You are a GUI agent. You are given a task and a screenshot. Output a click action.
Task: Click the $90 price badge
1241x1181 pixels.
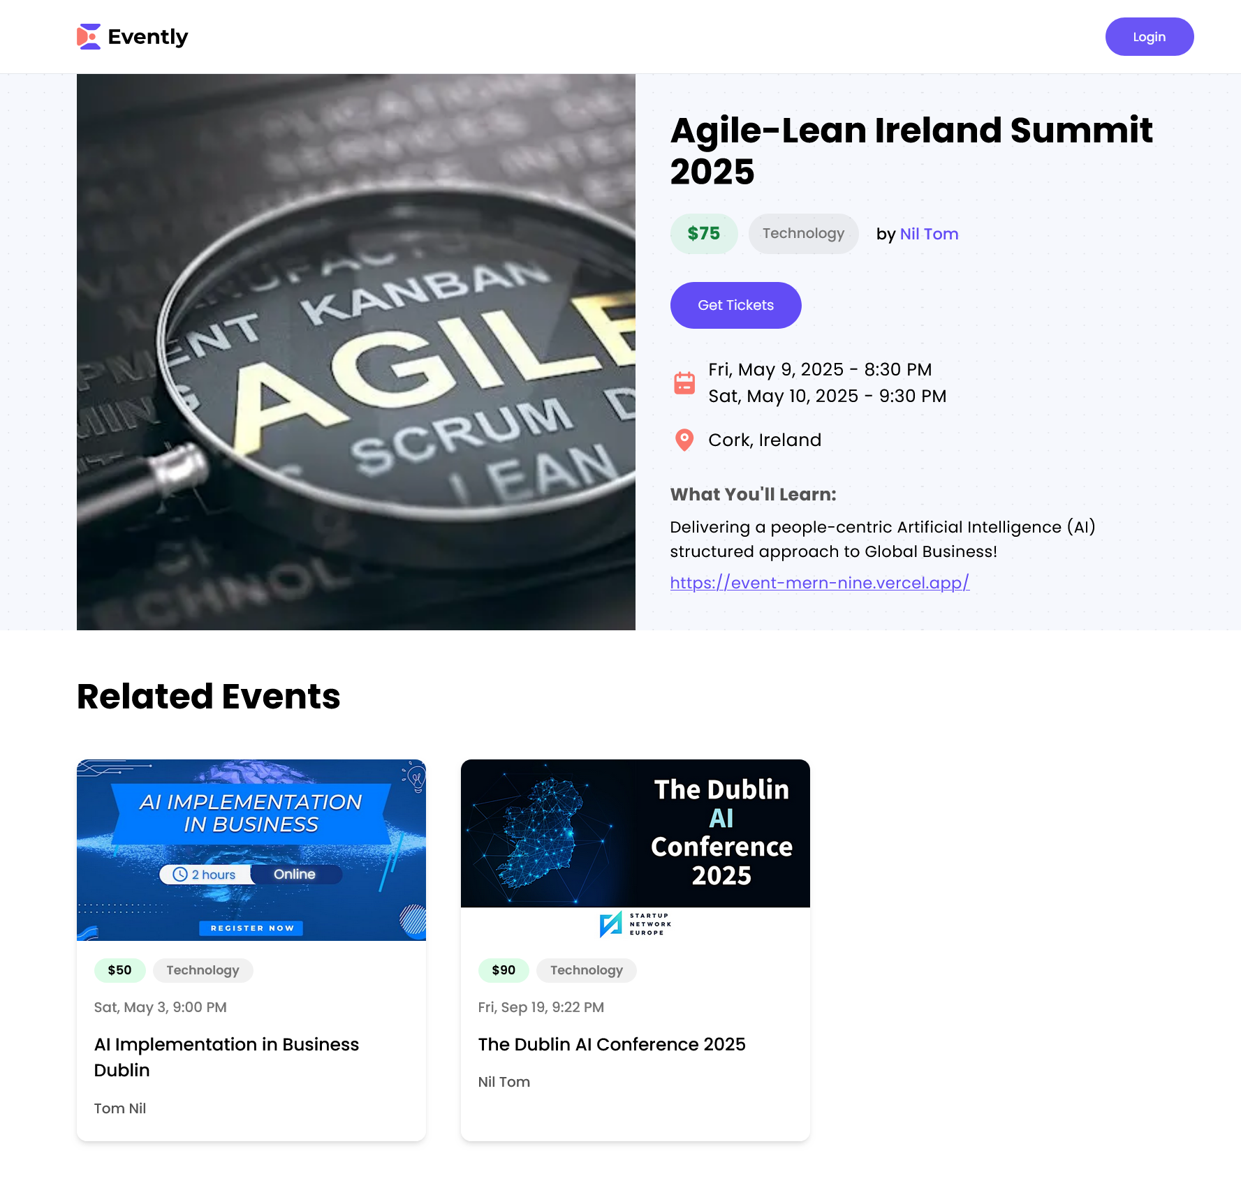(x=504, y=970)
